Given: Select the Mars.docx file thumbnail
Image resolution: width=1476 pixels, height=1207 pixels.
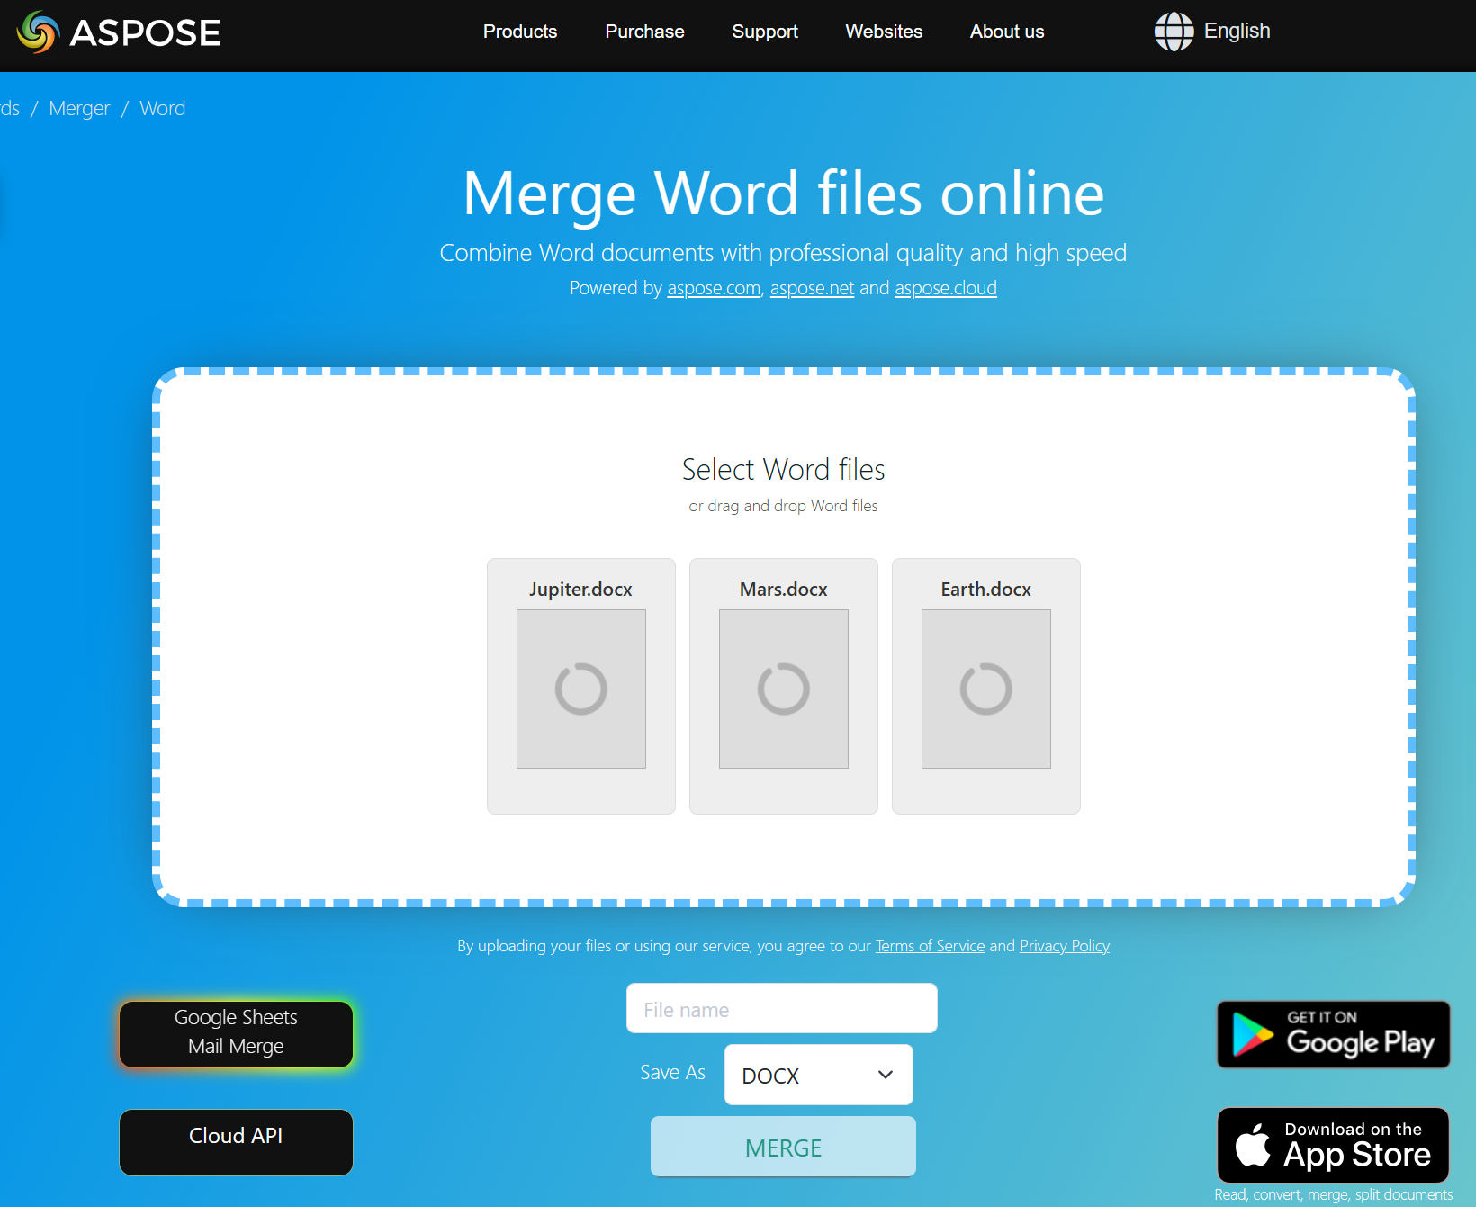Looking at the screenshot, I should pyautogui.click(x=784, y=689).
